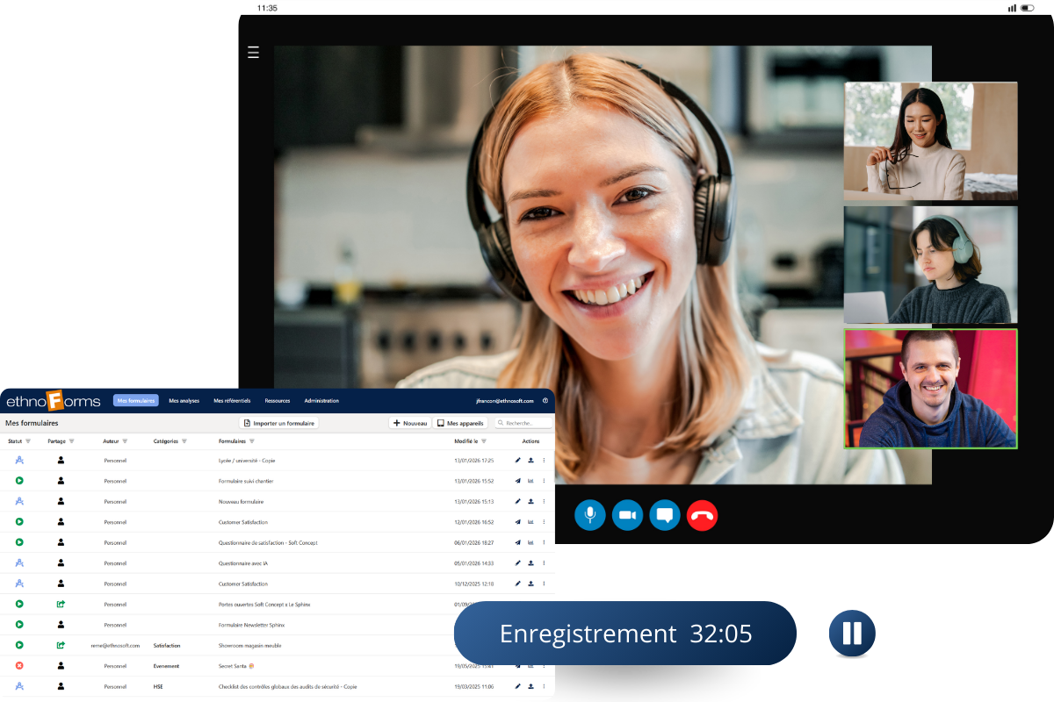The height and width of the screenshot is (702, 1054).
Task: Click the help icon next to the user email
Action: [545, 401]
